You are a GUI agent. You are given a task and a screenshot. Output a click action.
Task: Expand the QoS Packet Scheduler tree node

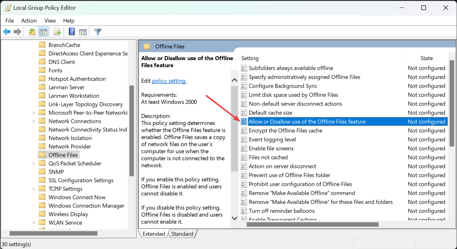(x=34, y=163)
